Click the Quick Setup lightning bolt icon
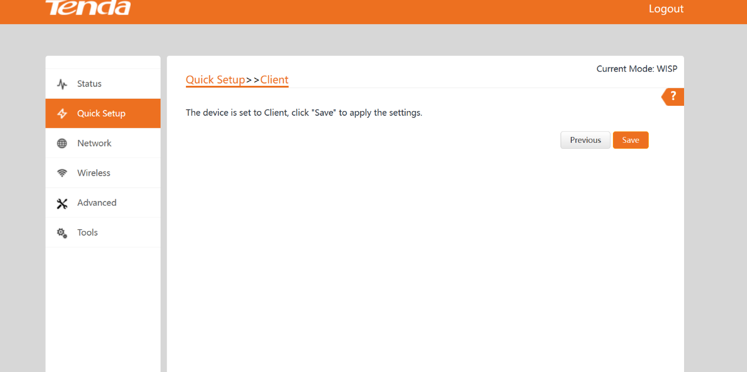 (x=62, y=113)
